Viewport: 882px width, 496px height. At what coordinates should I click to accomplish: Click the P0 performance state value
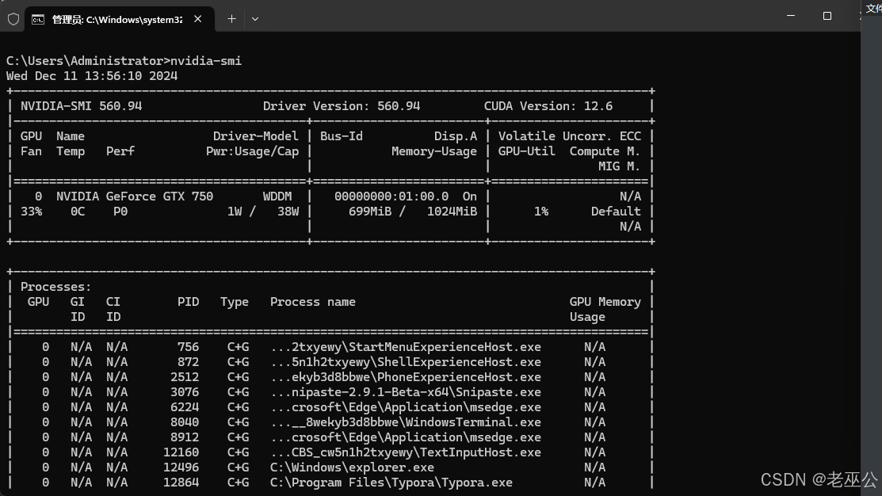coord(120,212)
